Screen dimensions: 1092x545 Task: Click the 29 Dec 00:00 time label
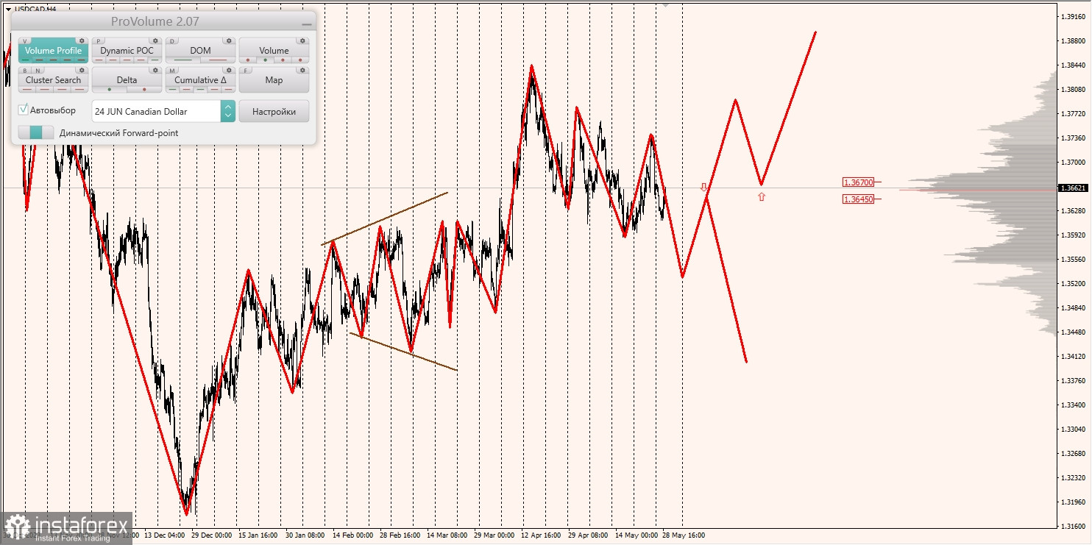click(212, 535)
